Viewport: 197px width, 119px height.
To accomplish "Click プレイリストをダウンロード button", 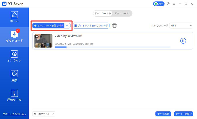I will coord(91,26).
